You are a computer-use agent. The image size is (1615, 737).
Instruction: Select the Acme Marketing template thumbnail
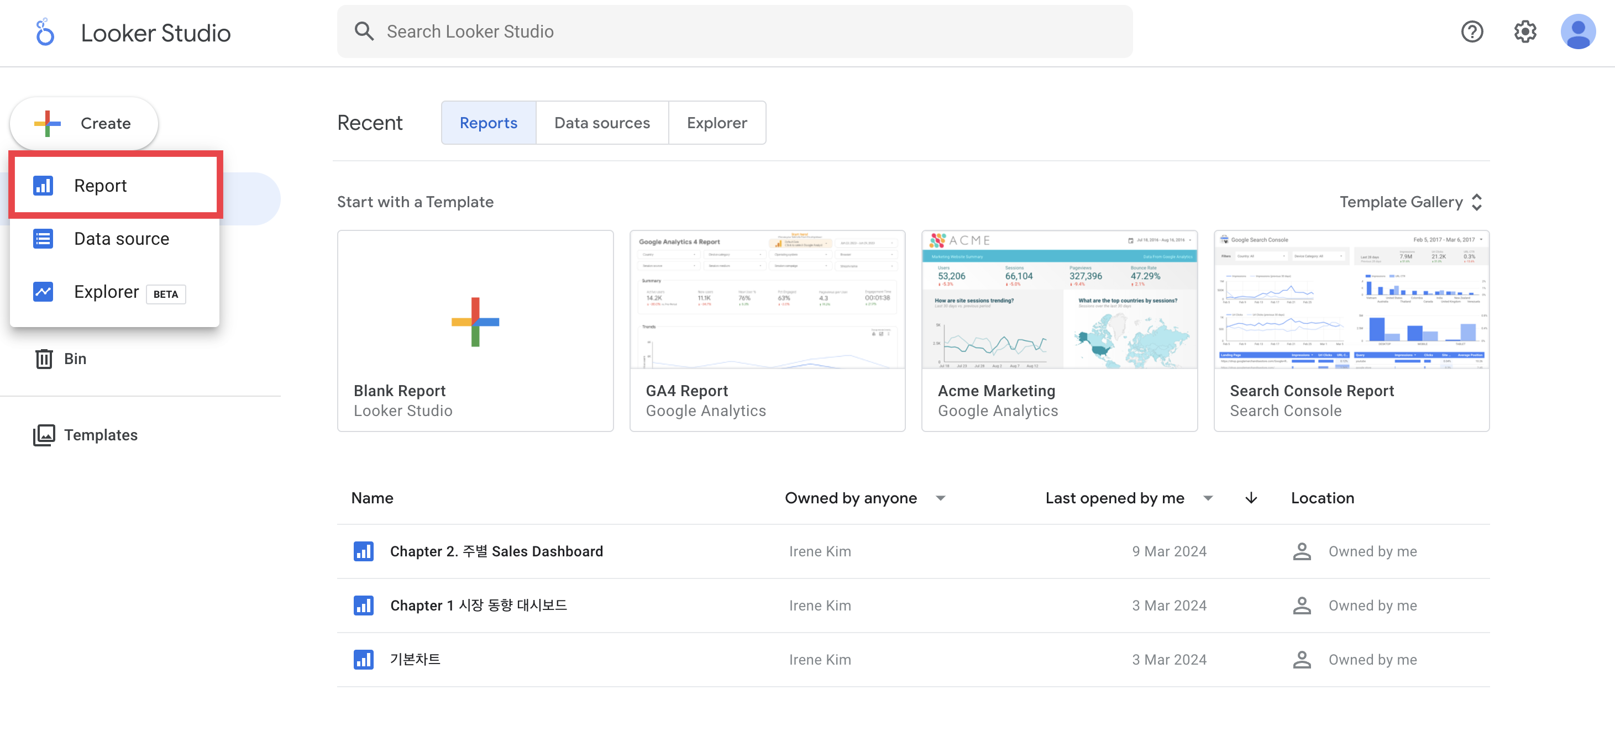[x=1059, y=301]
